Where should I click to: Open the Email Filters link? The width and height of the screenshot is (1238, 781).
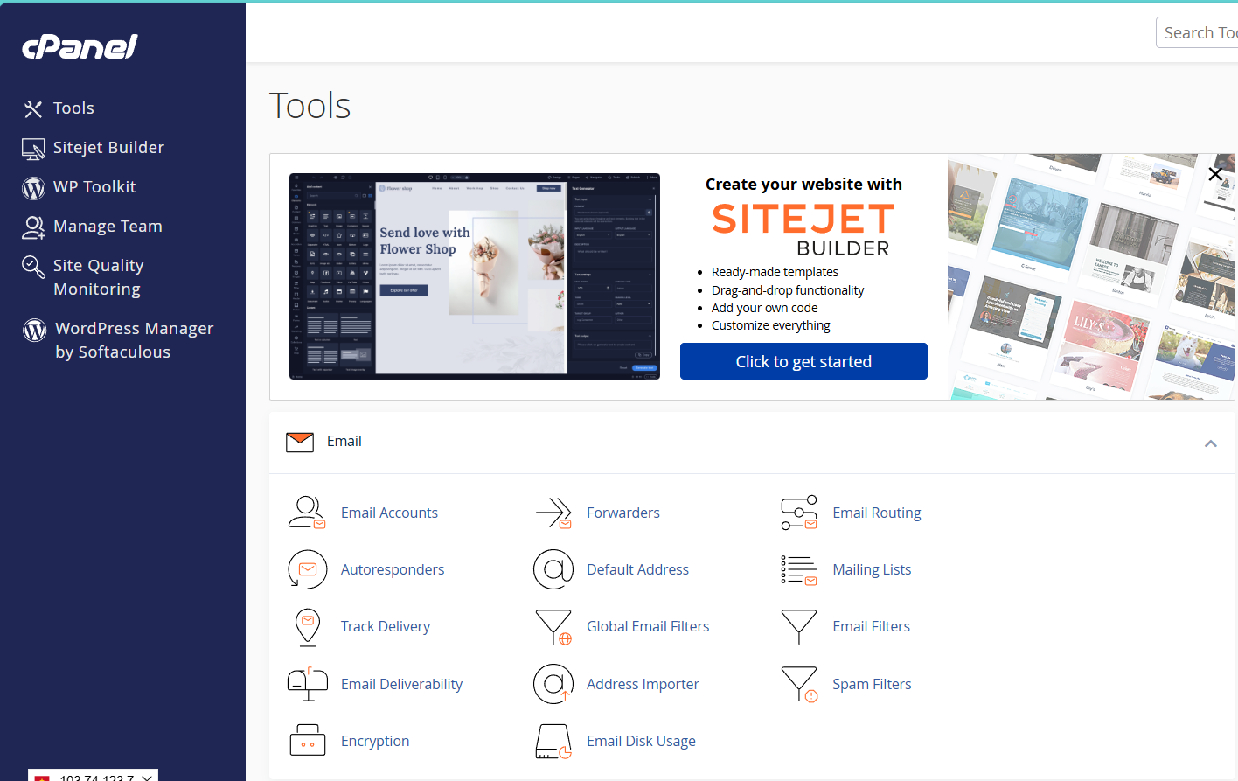point(871,626)
